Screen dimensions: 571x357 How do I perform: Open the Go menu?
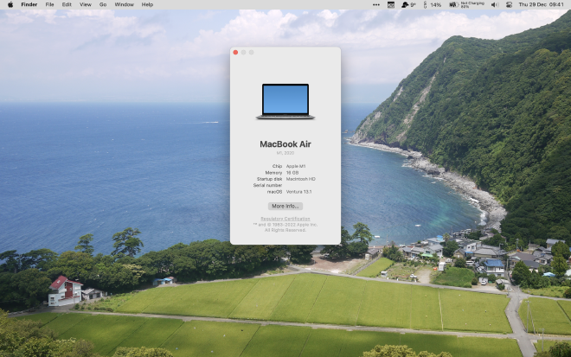[103, 4]
